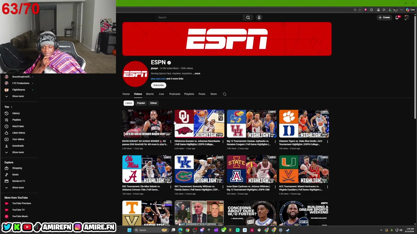The height and width of the screenshot is (234, 417).
Task: Open the browser three-dot menu
Action: pyautogui.click(x=401, y=10)
